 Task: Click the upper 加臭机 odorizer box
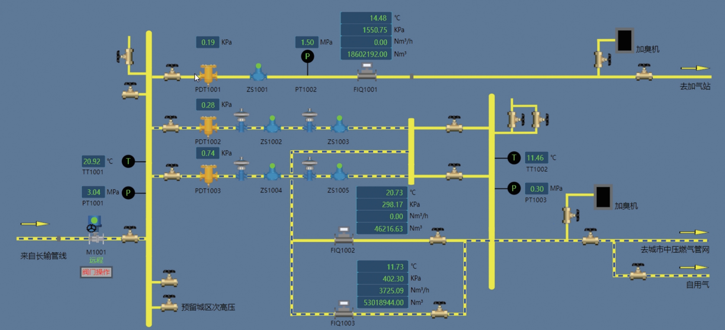point(624,40)
